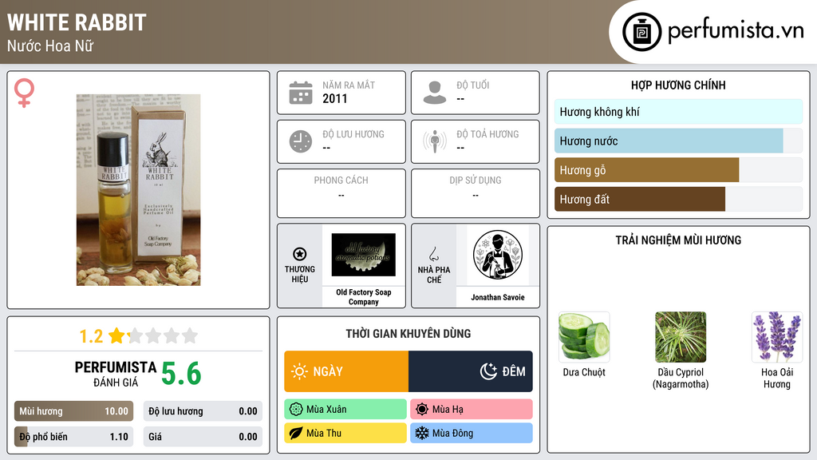The image size is (817, 460).
Task: Open the Old Factory Soap Company name link
Action: [363, 297]
